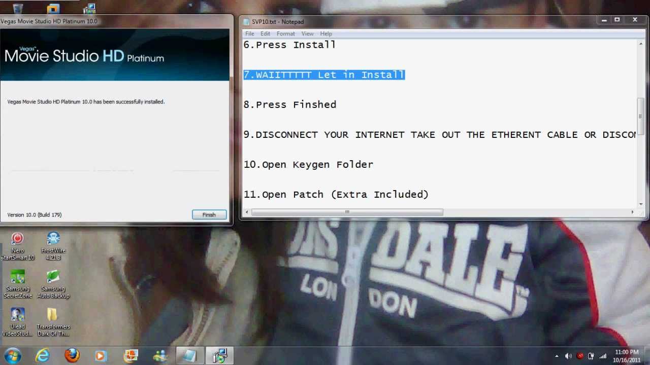Click the '10.Open Keygen Folder' line

pyautogui.click(x=308, y=164)
